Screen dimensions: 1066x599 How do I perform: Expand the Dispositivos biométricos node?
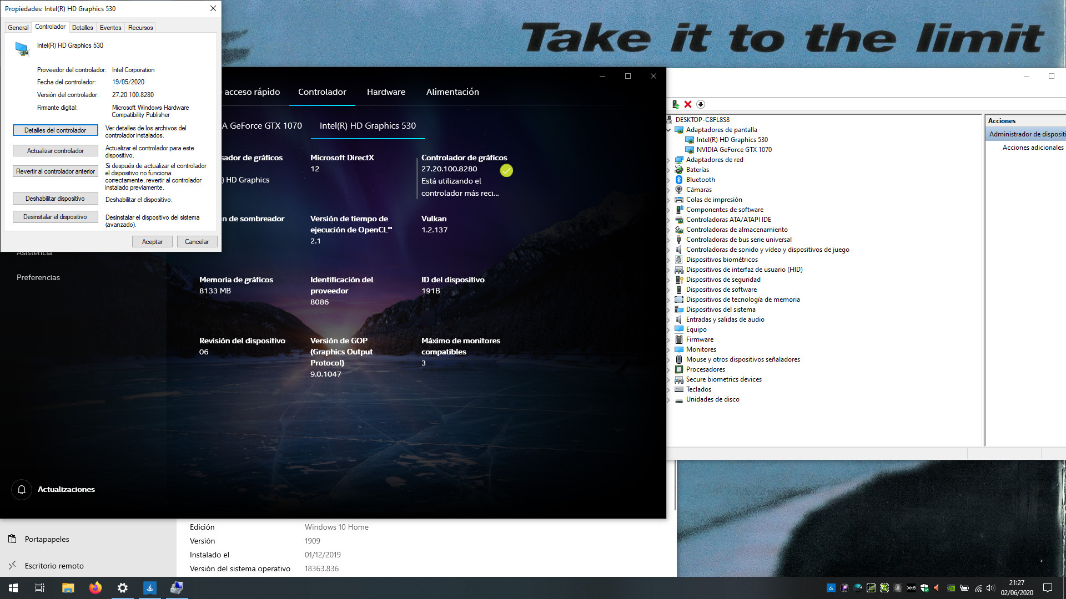(668, 260)
